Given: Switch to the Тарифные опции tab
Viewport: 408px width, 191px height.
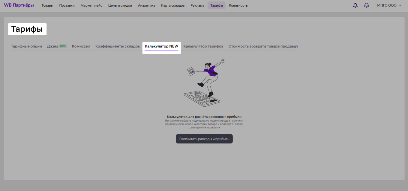Looking at the screenshot, I should click(26, 46).
